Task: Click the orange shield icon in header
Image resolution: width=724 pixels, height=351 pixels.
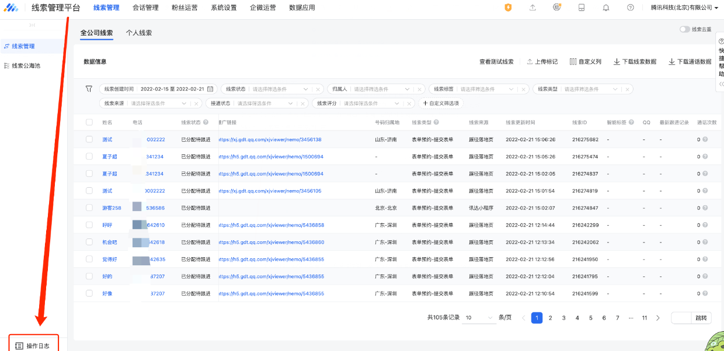Action: pyautogui.click(x=508, y=8)
